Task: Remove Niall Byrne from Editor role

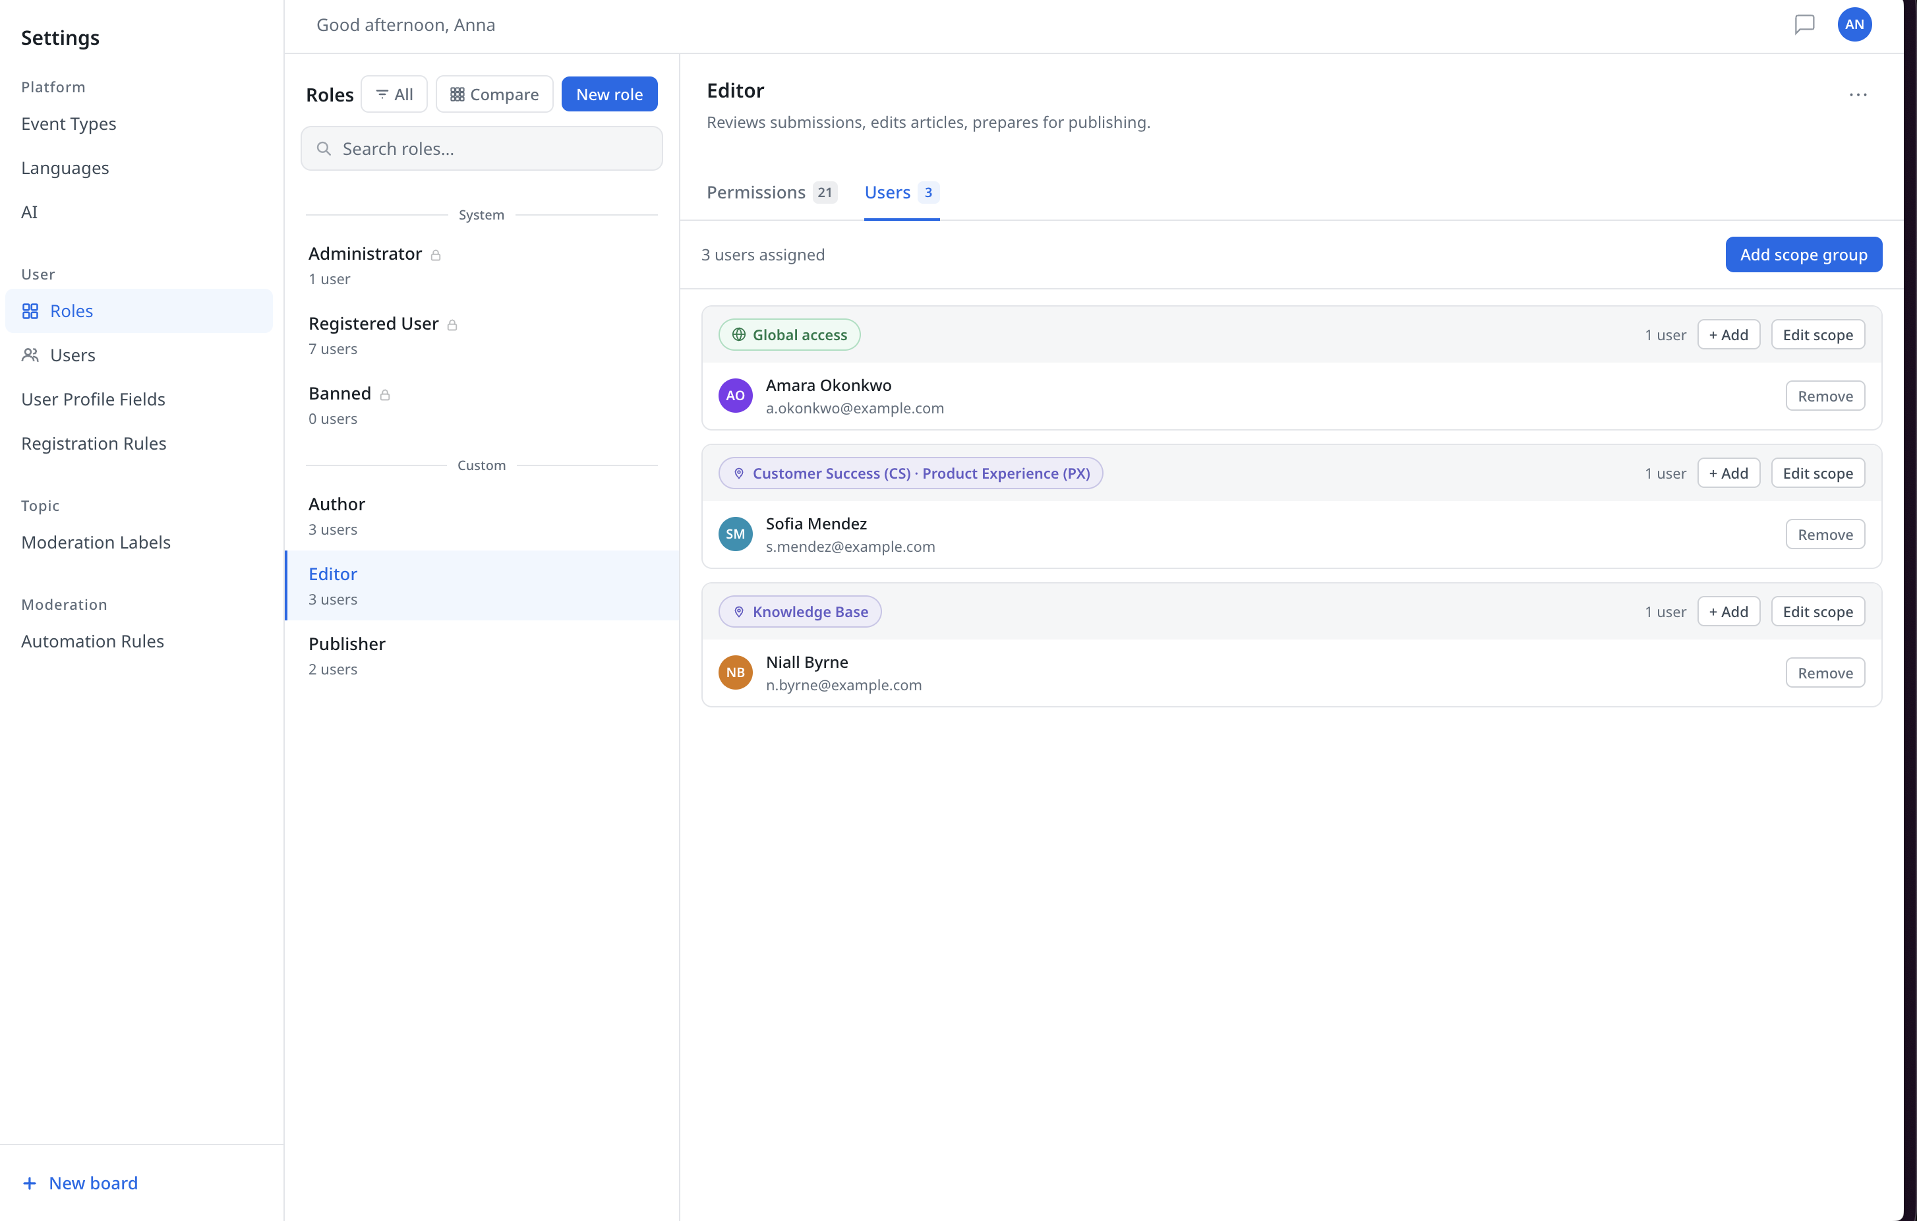Action: 1825,673
